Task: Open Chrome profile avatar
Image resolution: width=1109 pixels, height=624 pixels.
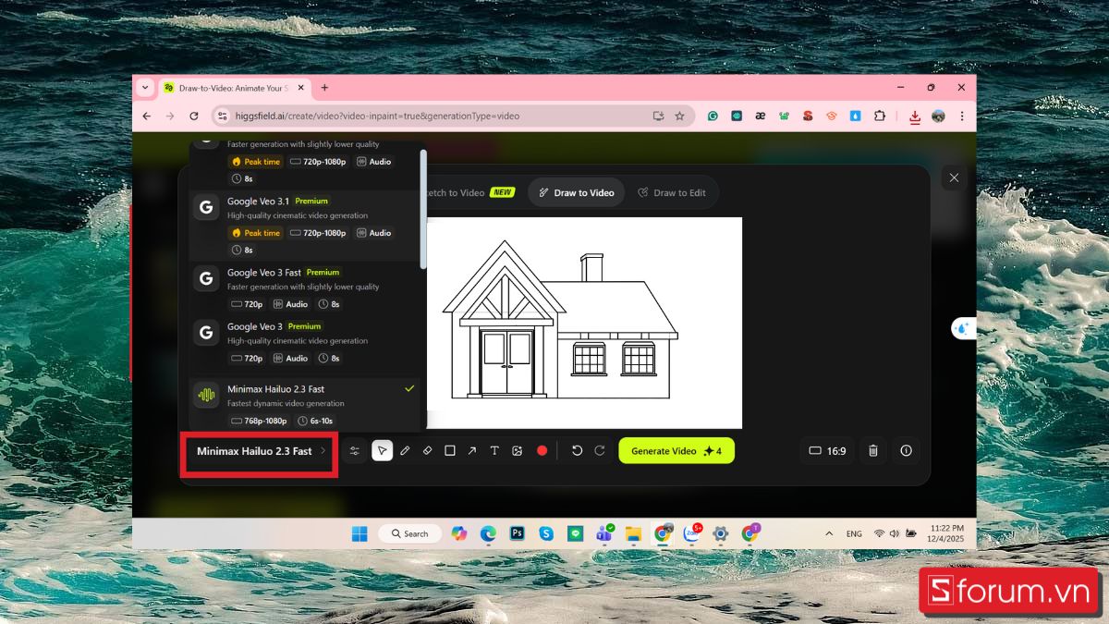Action: pos(939,116)
